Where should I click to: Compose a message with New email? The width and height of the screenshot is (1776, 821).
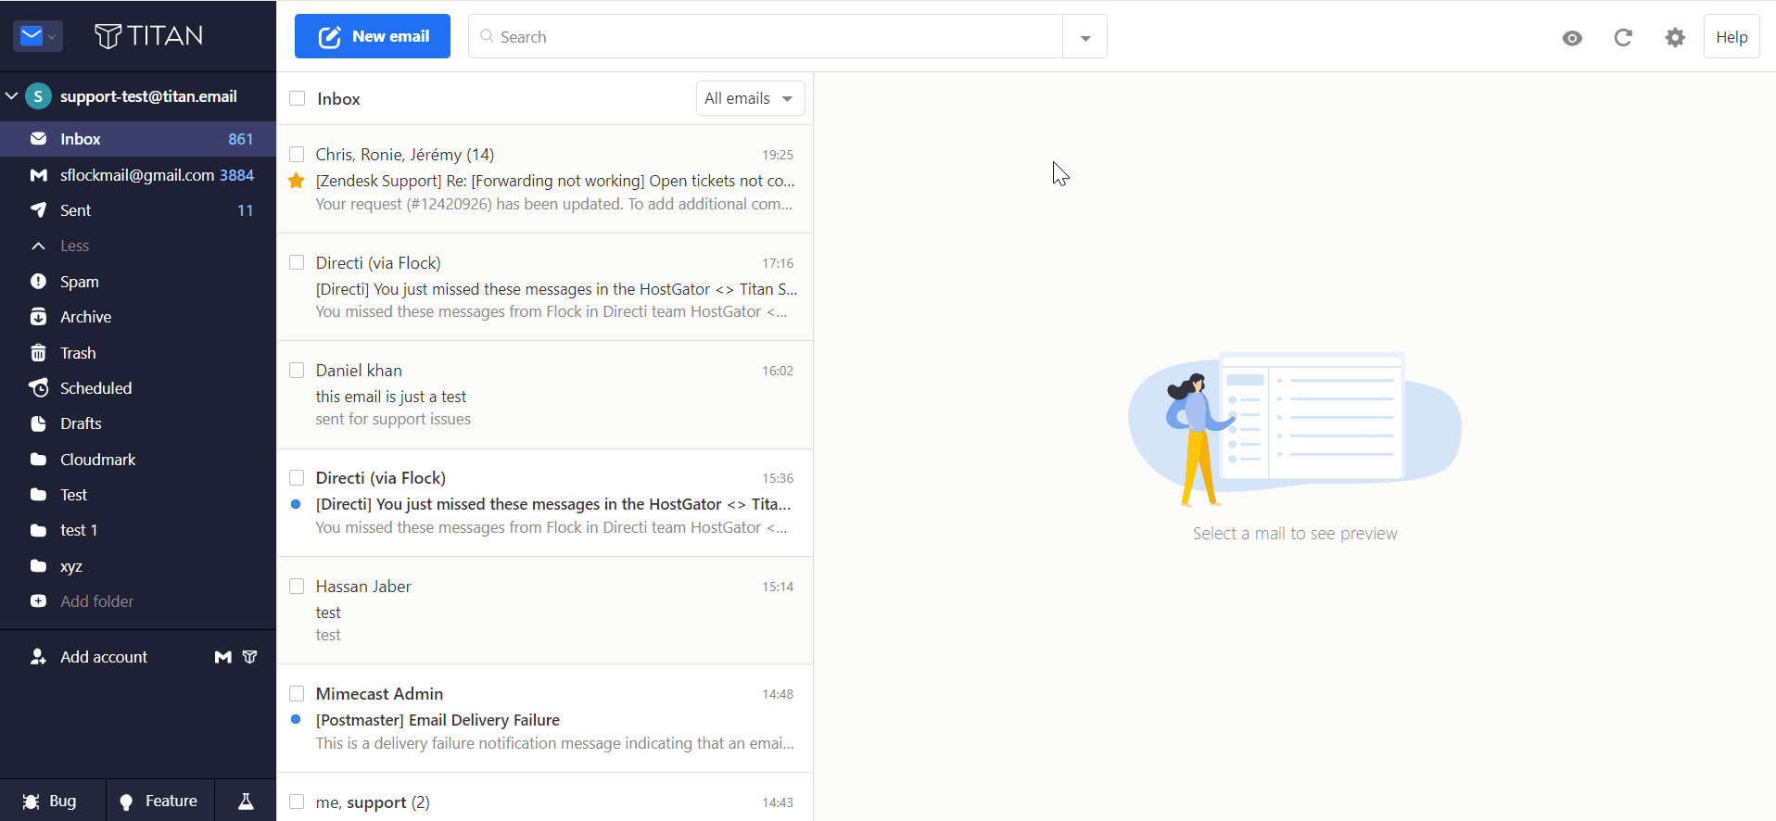coord(373,36)
